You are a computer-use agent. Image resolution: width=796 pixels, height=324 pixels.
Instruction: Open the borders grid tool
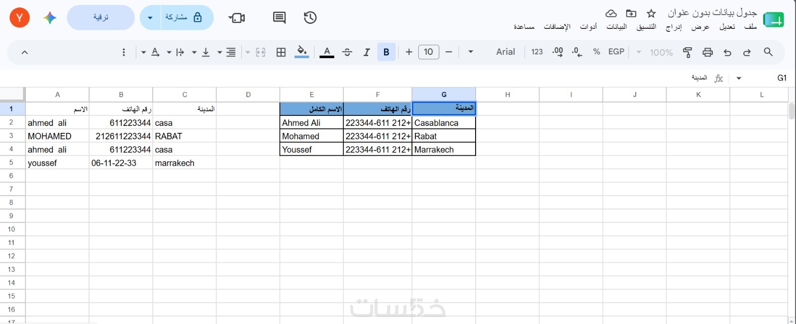281,52
